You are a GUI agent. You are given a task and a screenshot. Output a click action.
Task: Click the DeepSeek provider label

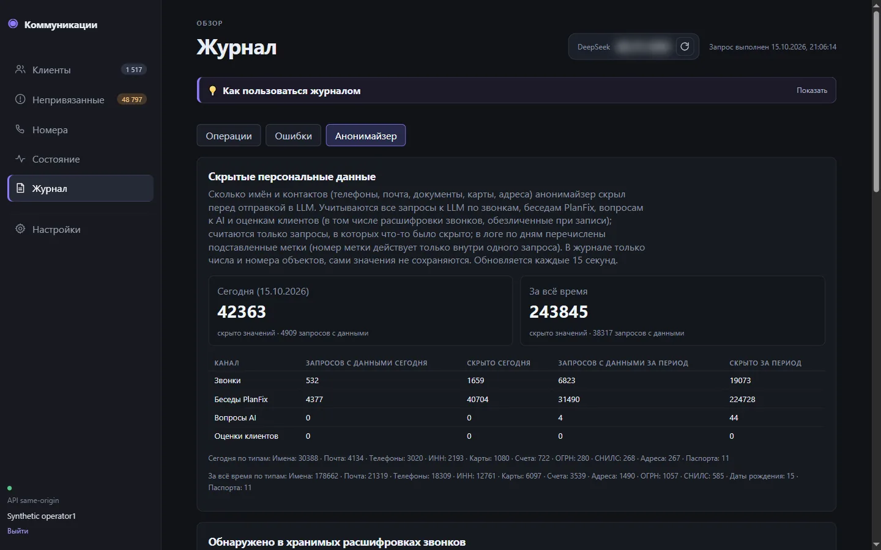(x=593, y=47)
